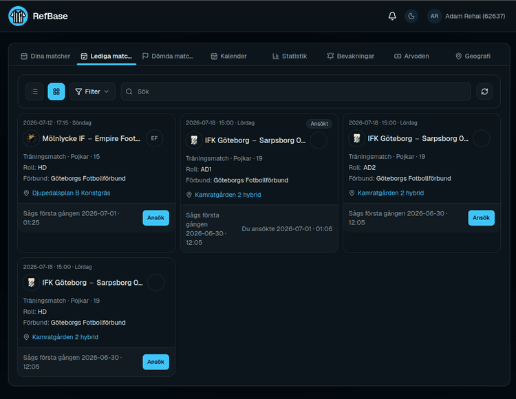Click opponent badge circle on bottom card
This screenshot has width=516, height=399.
[x=155, y=283]
